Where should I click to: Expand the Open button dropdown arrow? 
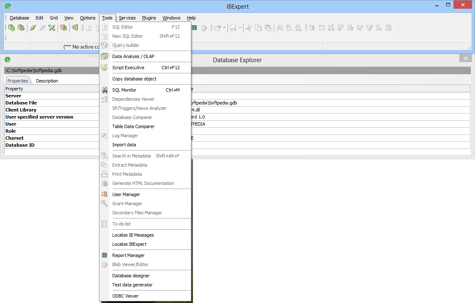tap(224, 28)
